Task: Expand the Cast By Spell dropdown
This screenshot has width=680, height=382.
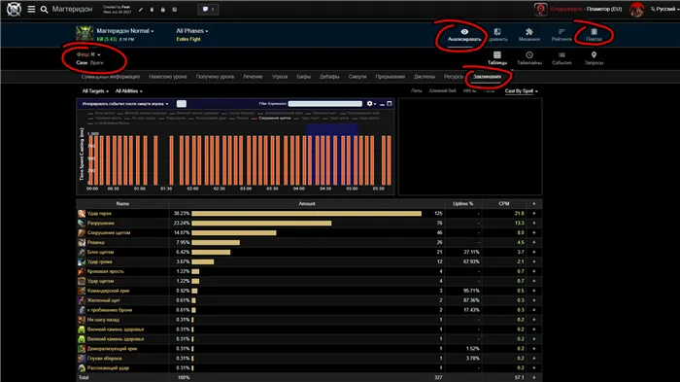Action: coord(521,91)
